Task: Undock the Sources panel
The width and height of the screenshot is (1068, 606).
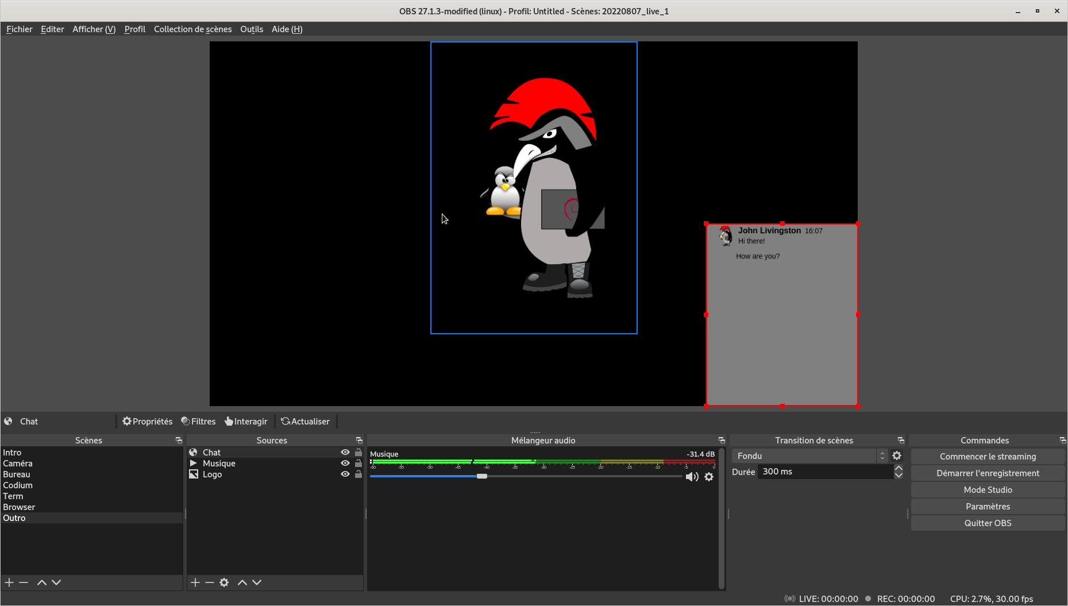Action: pos(359,441)
